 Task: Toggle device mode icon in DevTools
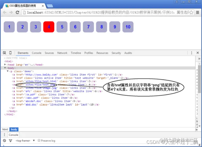pyautogui.click(x=10, y=53)
